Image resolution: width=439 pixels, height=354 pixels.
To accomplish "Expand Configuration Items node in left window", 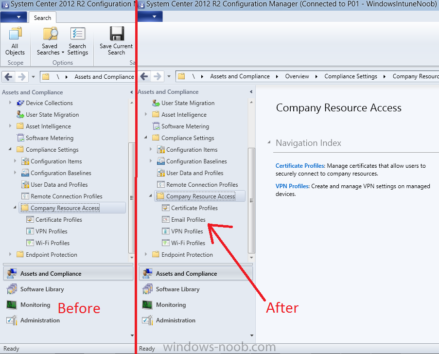I will coord(15,161).
